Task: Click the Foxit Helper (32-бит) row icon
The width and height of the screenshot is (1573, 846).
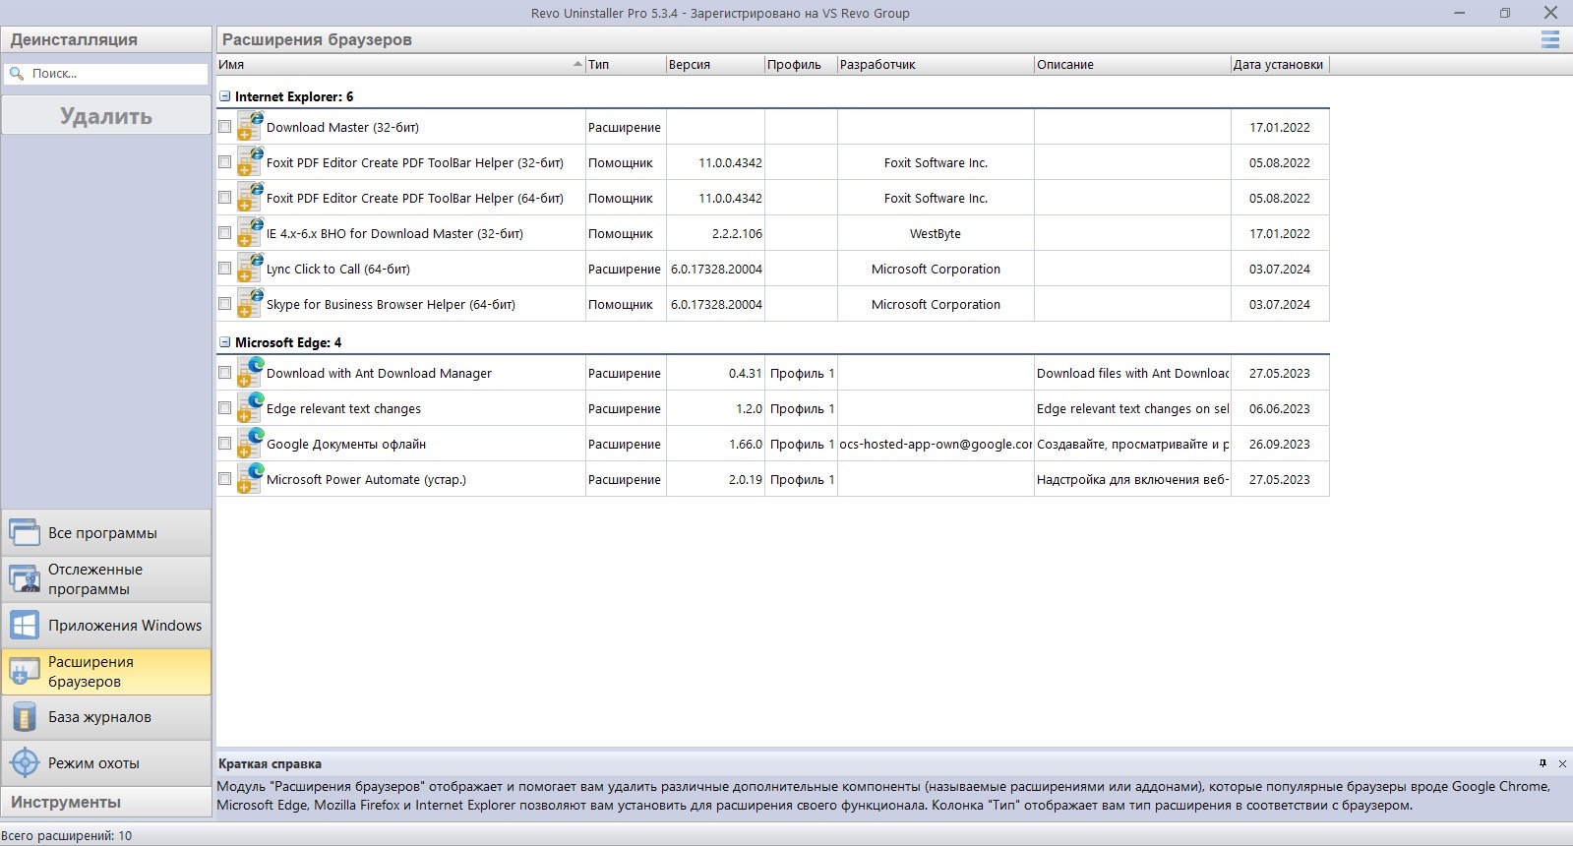Action: tap(250, 162)
